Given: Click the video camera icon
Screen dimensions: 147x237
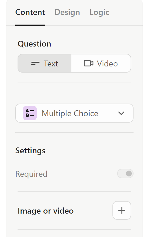Looking at the screenshot, I should point(89,63).
